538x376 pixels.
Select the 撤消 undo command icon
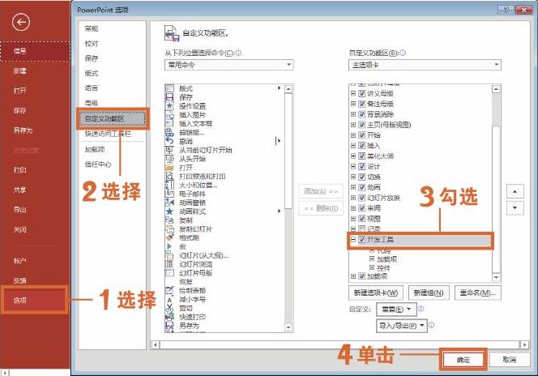[169, 141]
